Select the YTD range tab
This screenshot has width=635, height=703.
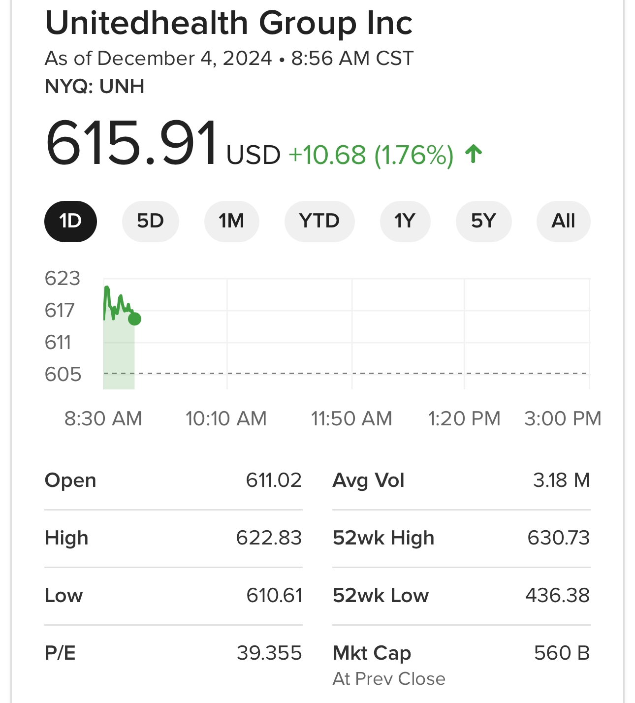319,222
